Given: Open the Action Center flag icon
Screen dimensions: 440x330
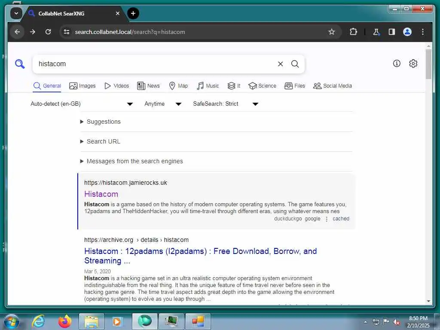Looking at the screenshot, I should coord(386,322).
